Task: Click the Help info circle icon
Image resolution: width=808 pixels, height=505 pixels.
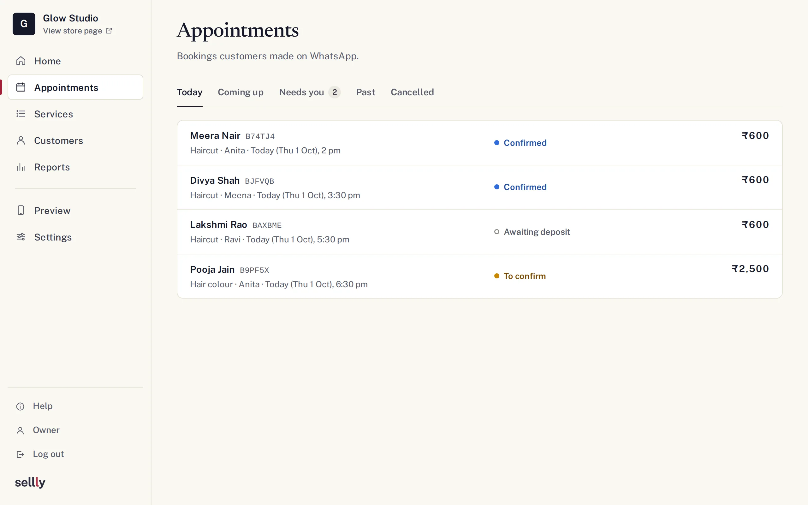Action: tap(21, 406)
